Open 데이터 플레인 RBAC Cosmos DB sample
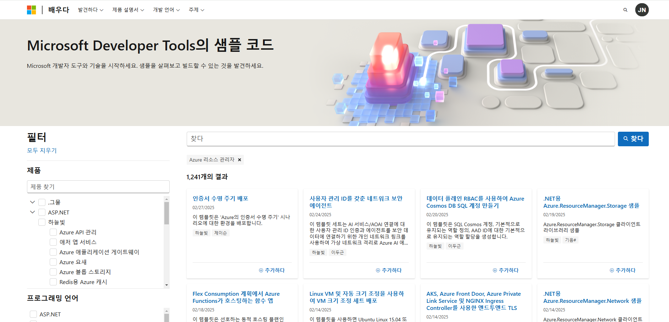Screen dimensions: 669x322 [x=475, y=202]
